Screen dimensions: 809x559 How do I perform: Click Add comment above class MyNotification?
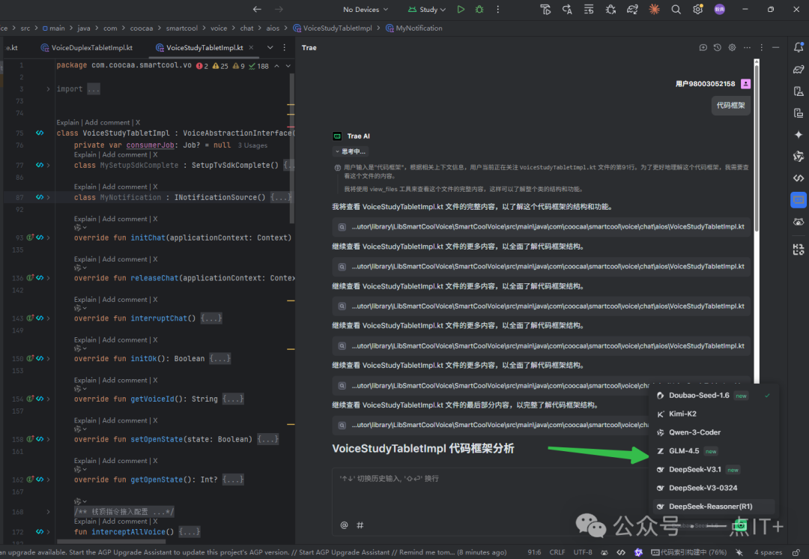125,187
